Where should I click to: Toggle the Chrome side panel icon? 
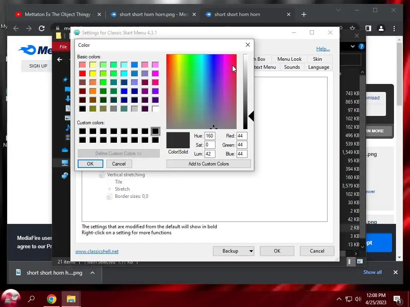coord(368,28)
